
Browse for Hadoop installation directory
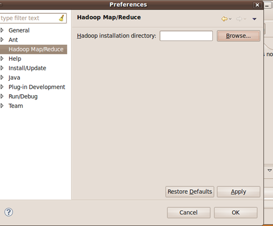[239, 36]
